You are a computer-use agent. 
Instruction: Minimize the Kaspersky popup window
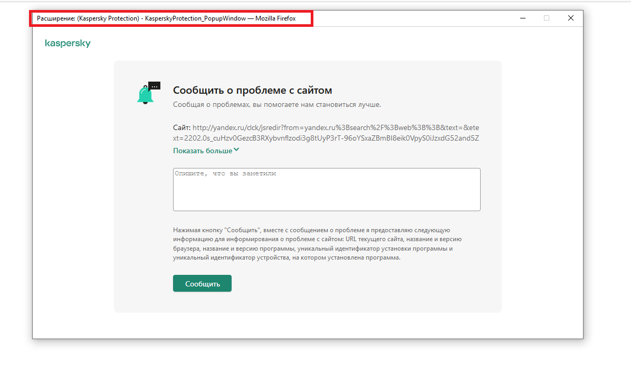click(523, 18)
